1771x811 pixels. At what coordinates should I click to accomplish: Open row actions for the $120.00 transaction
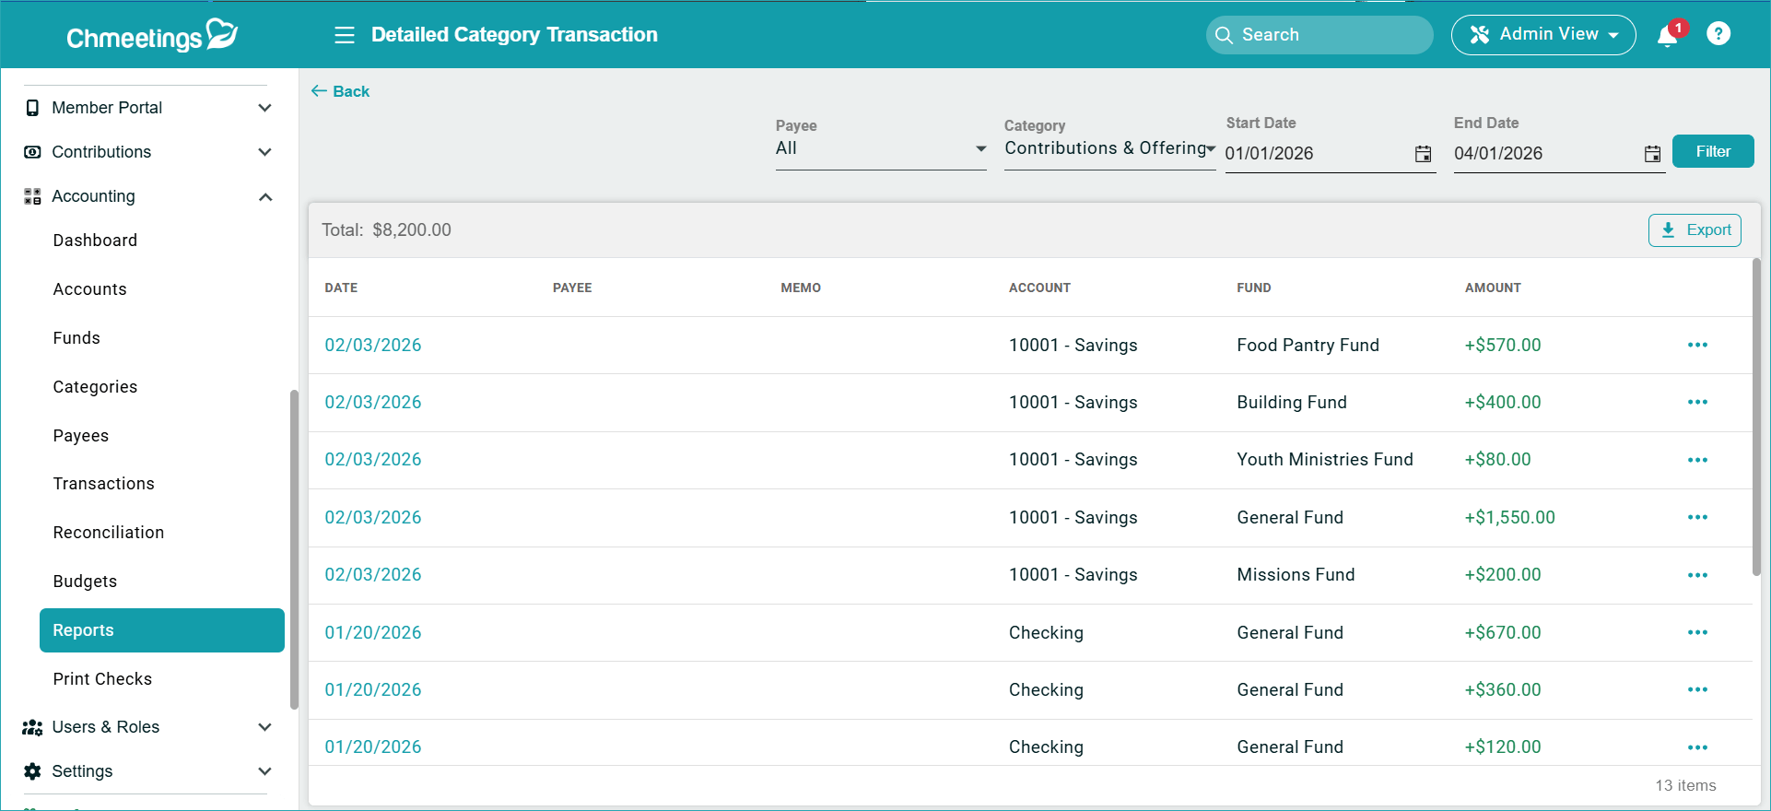coord(1697,747)
